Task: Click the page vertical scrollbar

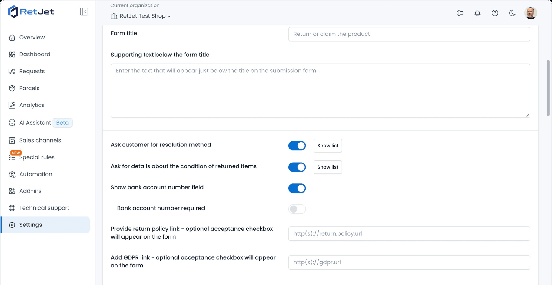Action: [x=548, y=88]
